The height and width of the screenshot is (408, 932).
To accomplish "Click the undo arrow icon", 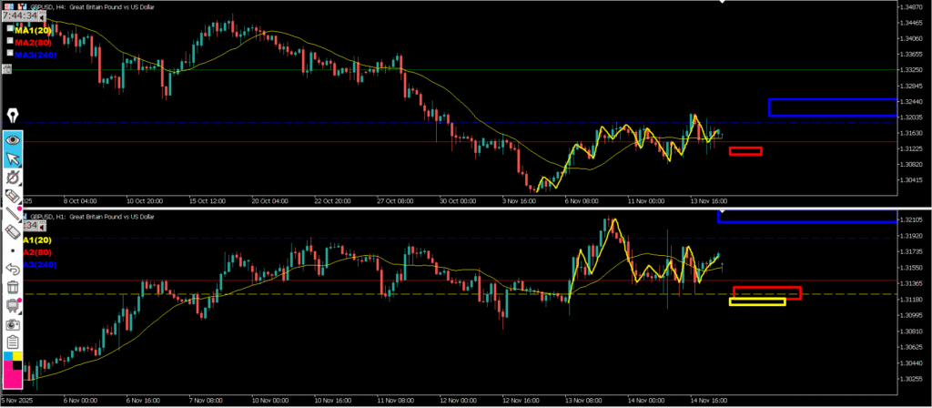I will [x=14, y=270].
